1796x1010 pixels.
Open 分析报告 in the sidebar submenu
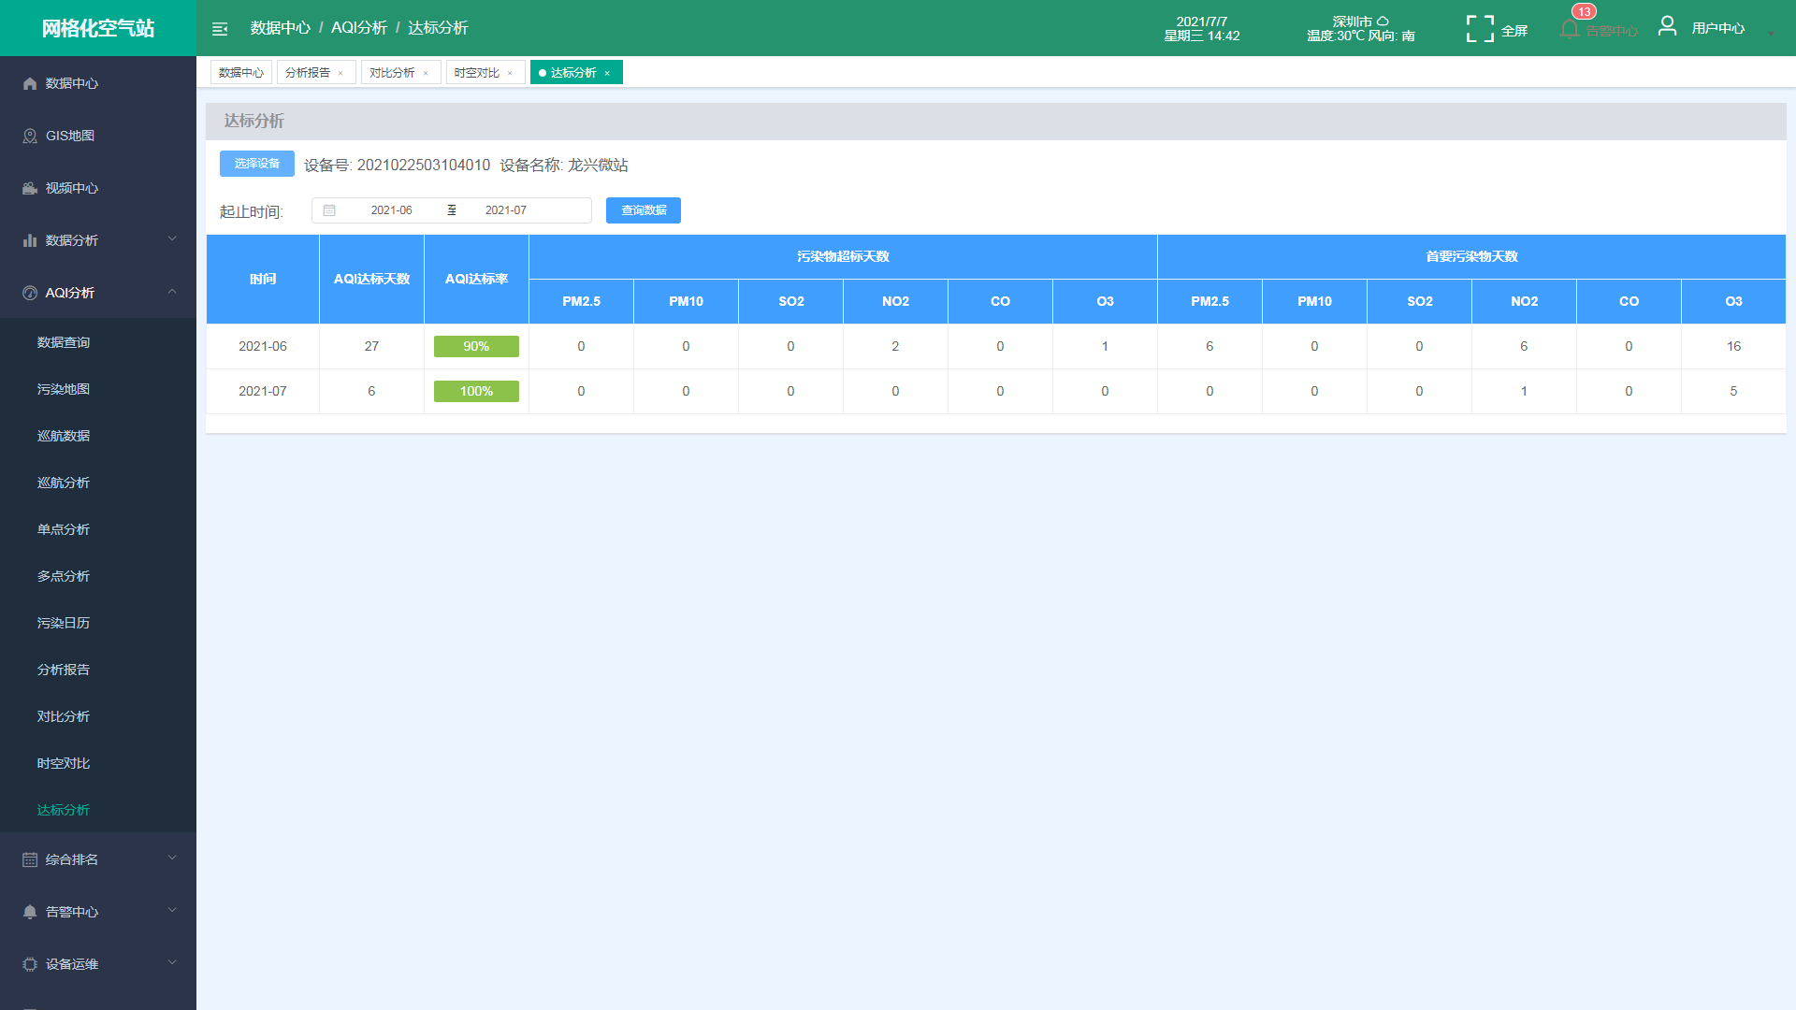(98, 670)
